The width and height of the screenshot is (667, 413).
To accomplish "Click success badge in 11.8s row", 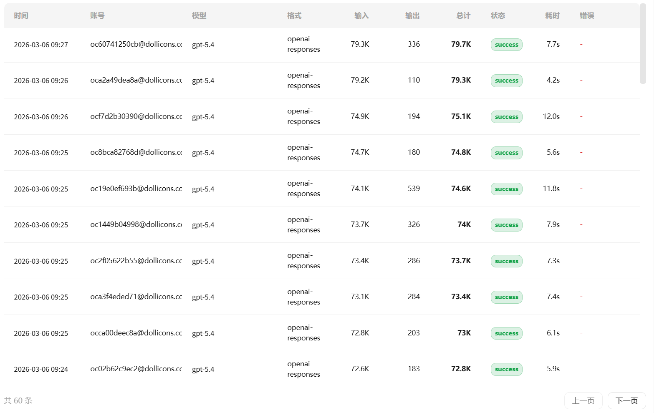I will click(506, 189).
